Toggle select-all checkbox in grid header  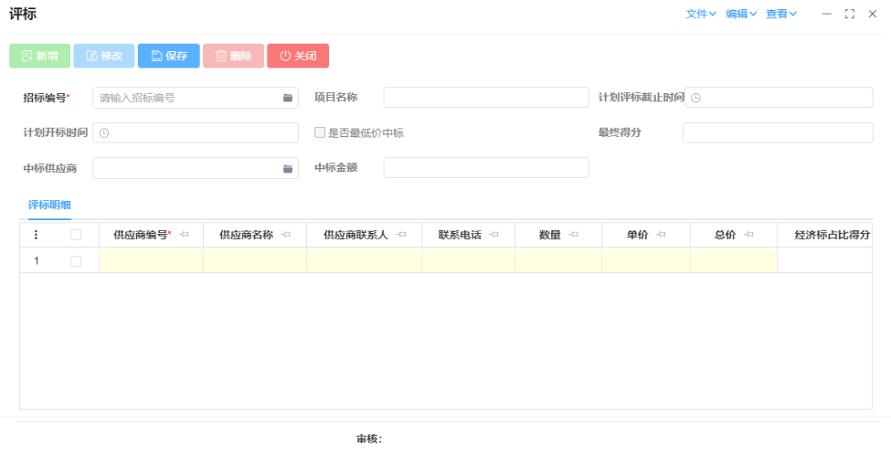(x=76, y=235)
